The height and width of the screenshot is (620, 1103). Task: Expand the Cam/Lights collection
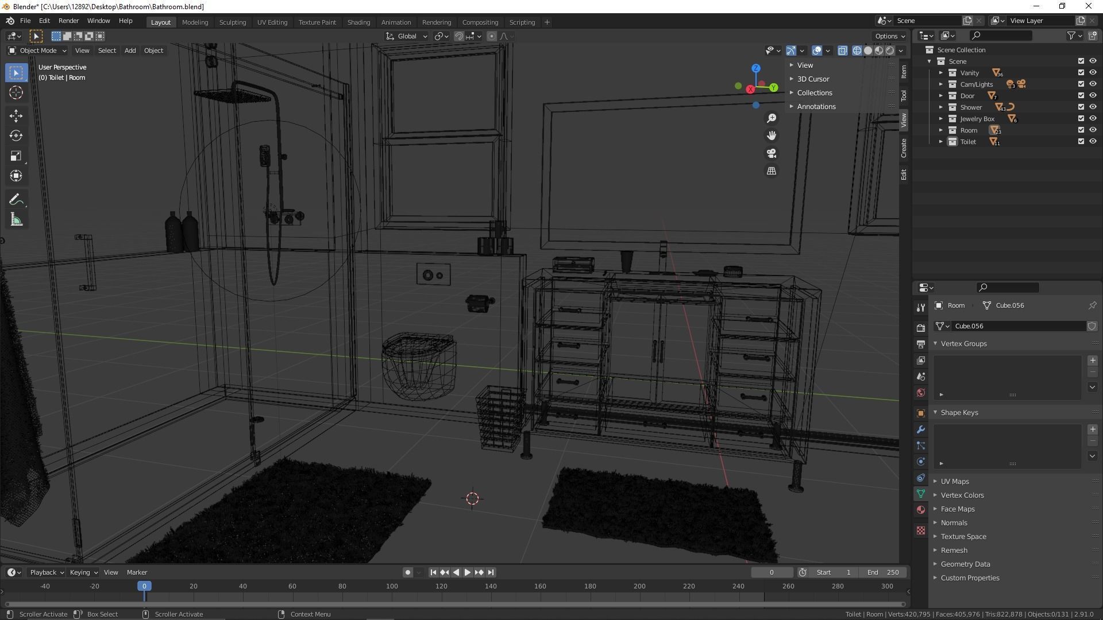point(941,84)
